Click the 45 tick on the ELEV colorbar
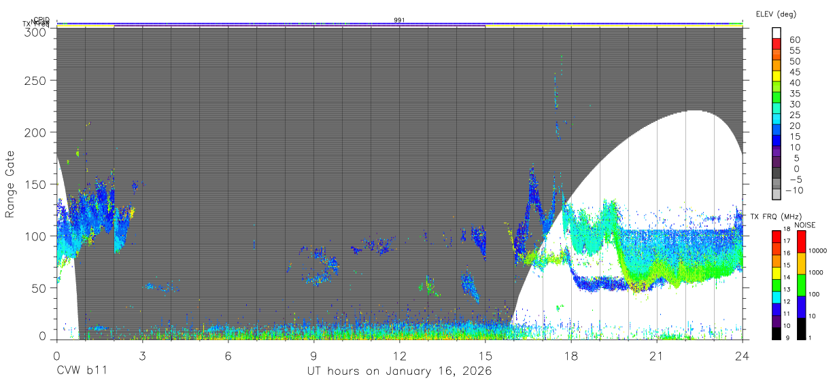The height and width of the screenshot is (385, 835). click(x=794, y=72)
